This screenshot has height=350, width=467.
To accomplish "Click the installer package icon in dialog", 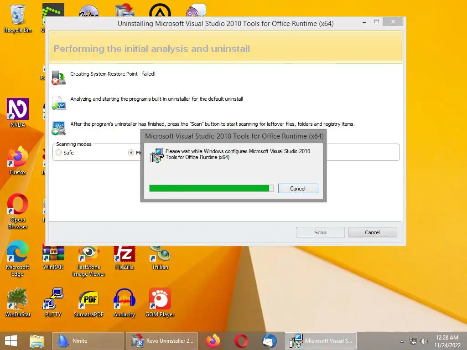I will [156, 155].
